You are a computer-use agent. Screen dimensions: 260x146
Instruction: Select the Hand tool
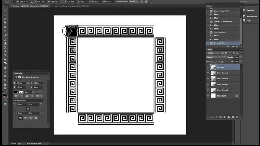5,84
